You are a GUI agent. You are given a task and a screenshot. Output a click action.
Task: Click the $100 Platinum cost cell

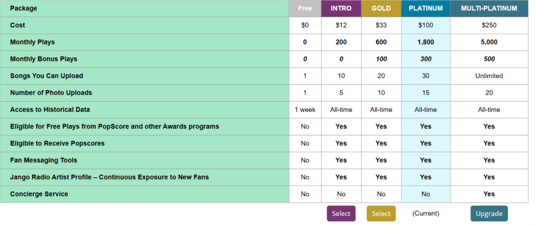(x=425, y=25)
